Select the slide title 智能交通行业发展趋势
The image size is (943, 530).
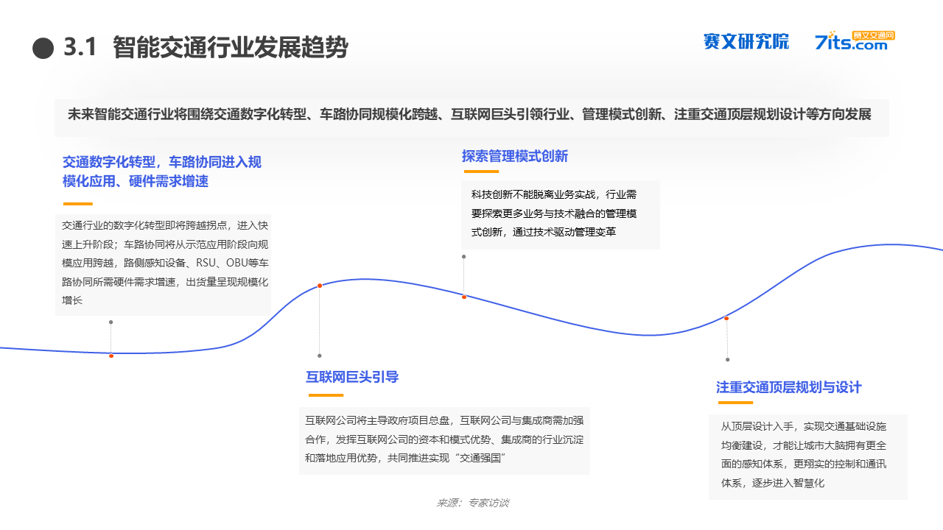230,48
